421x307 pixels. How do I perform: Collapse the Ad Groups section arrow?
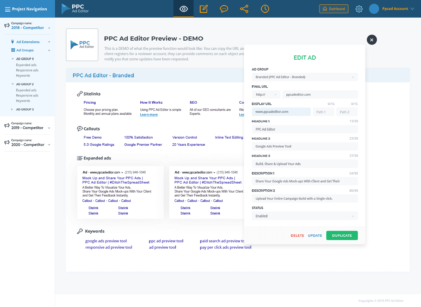point(49,50)
